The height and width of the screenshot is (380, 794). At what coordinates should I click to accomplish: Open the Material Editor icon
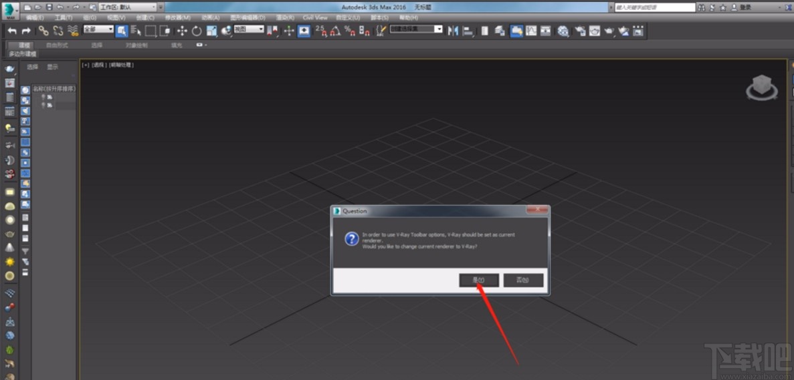tap(563, 31)
